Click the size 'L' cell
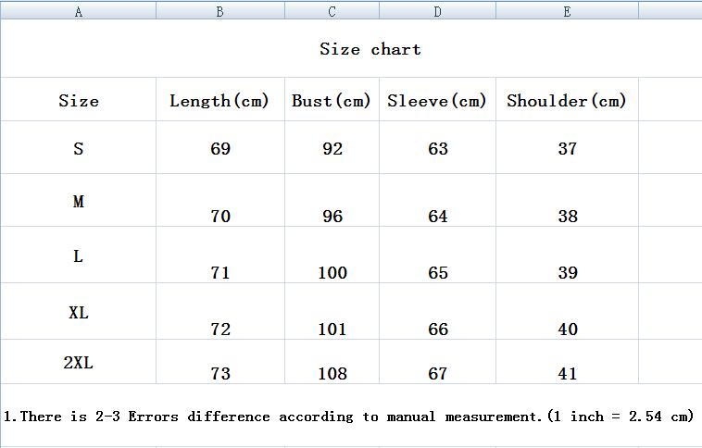 point(79,256)
